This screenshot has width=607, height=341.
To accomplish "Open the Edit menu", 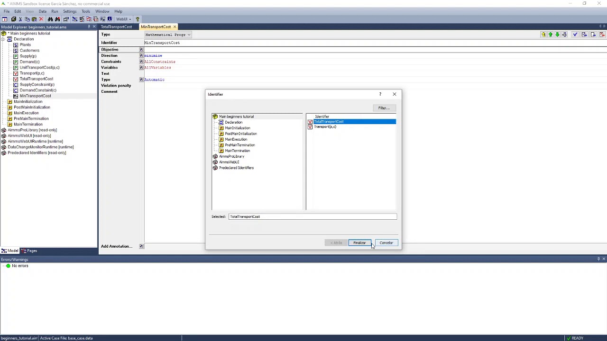I will point(18,11).
